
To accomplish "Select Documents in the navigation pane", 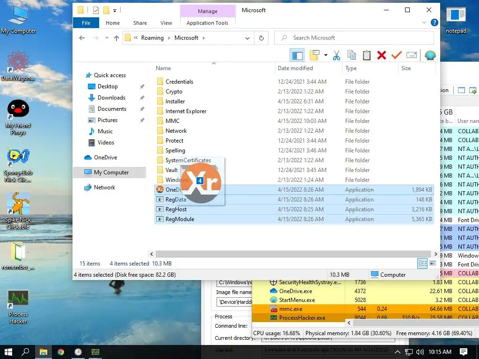I will pos(112,109).
